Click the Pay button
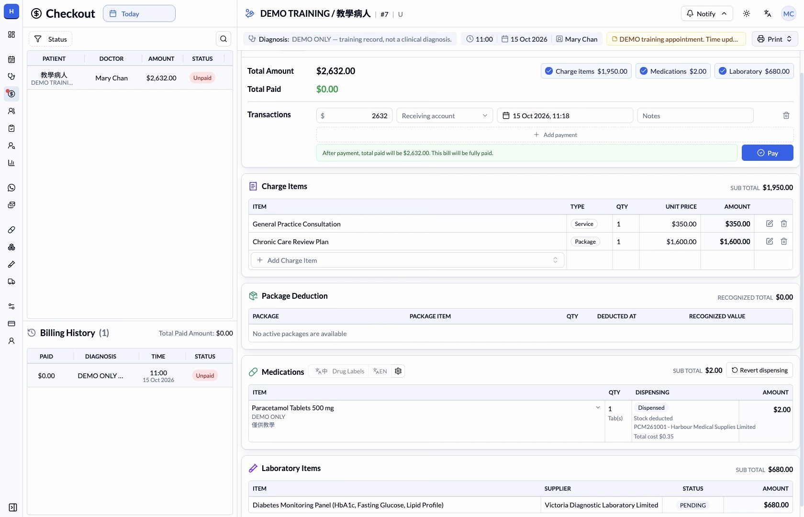 point(768,153)
